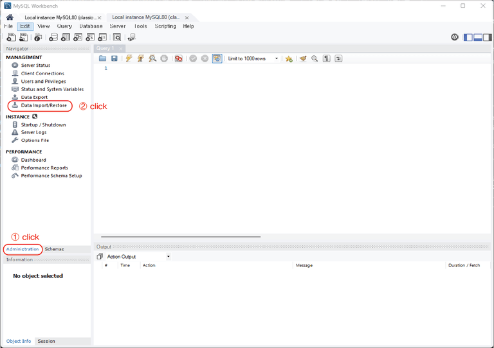Image resolution: width=494 pixels, height=348 pixels.
Task: Open the Tools menu
Action: tap(140, 26)
